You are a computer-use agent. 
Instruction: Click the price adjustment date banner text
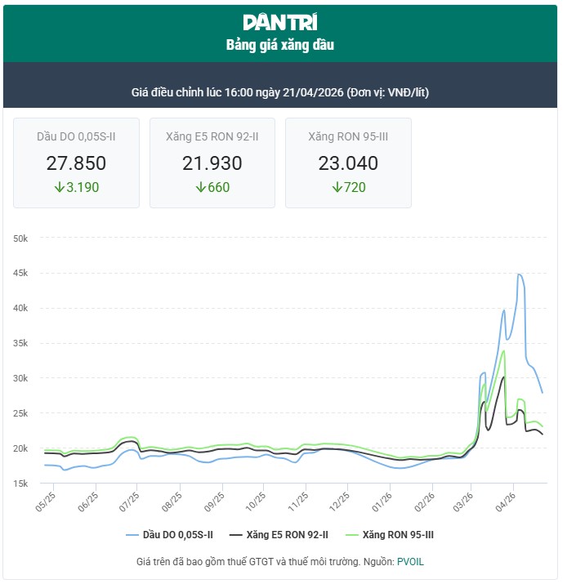pos(280,91)
